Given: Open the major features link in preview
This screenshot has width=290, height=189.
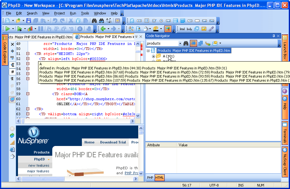Looking at the screenshot, I should [38, 171].
